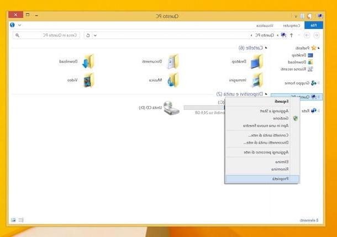337x237 pixels.
Task: Choose Gestione in the context menu
Action: coord(262,118)
